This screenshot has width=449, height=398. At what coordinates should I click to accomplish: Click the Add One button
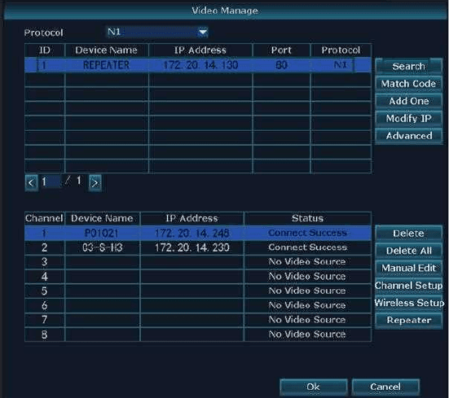coord(408,101)
